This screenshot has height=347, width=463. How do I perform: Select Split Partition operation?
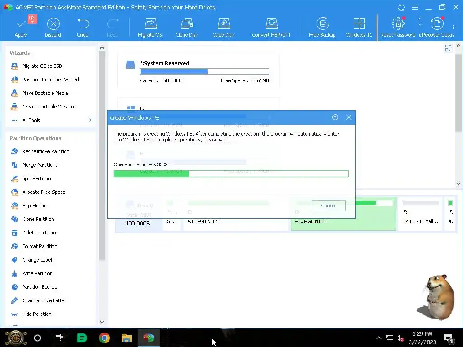tap(36, 178)
